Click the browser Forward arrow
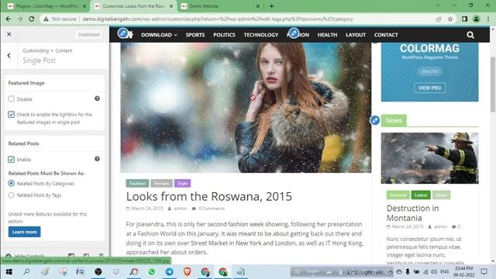The width and height of the screenshot is (496, 279). 20,19
